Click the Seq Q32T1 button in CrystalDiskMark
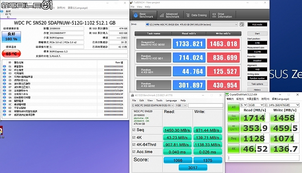Image resolution: width=302 pixels, height=173 pixels. 234,118
